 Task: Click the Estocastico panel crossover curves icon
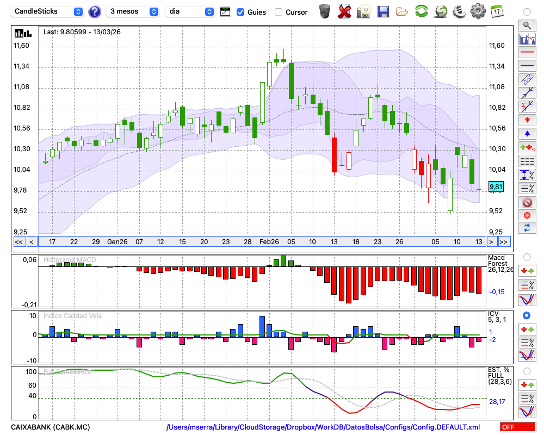(527, 412)
